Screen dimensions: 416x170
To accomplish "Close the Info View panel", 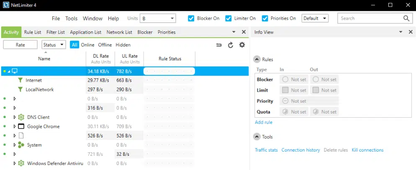I will (411, 32).
